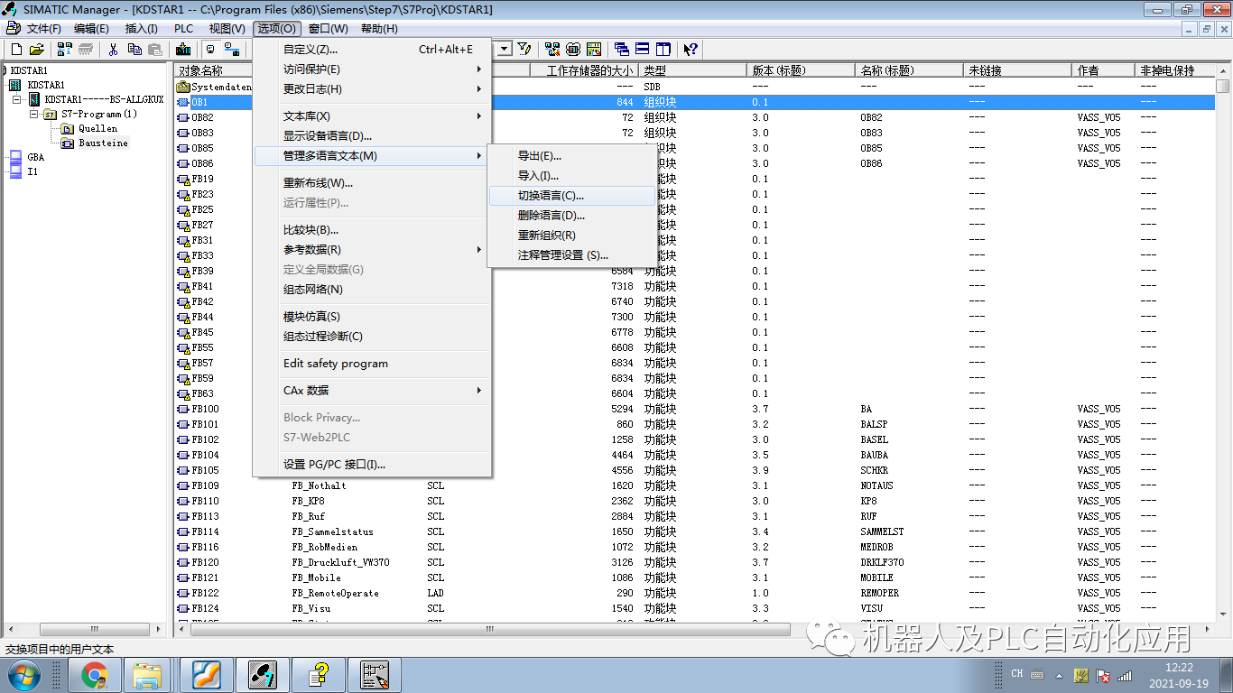Click the Configure Network toolbar icon
This screenshot has height=693, width=1233.
tap(552, 49)
